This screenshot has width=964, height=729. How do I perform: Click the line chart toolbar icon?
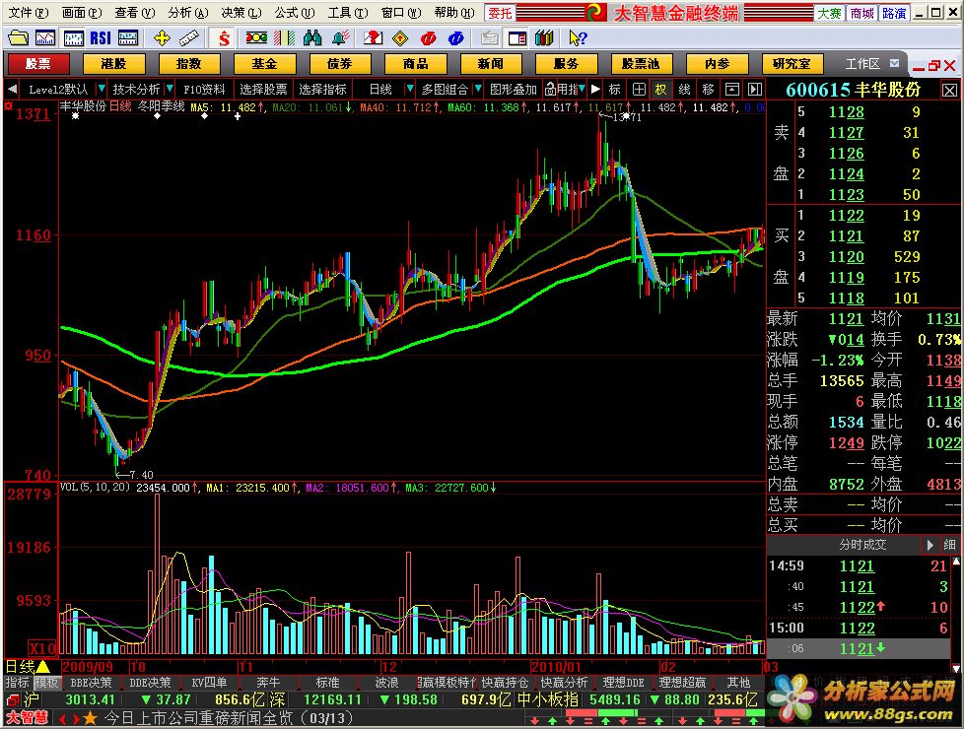tap(45, 38)
